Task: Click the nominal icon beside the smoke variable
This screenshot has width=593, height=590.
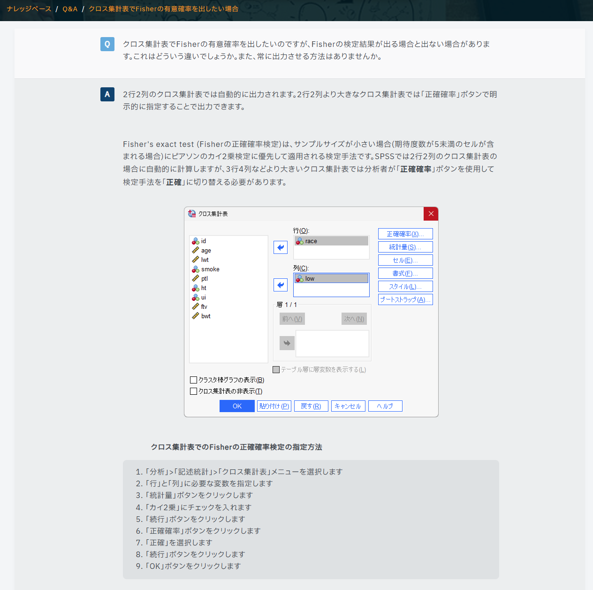Action: [196, 269]
